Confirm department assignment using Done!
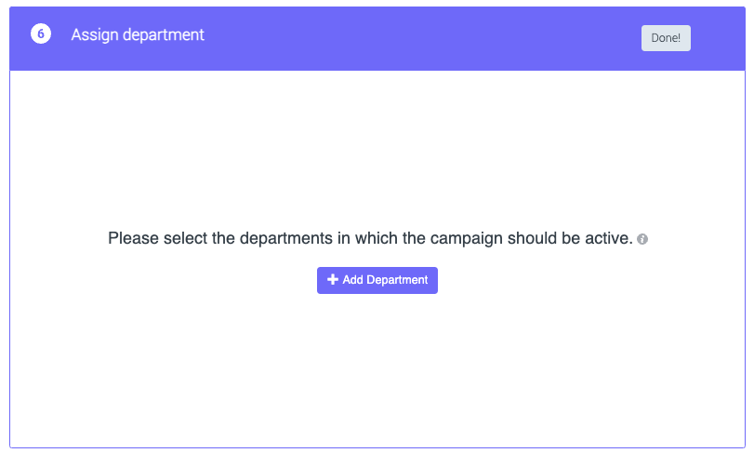 (x=666, y=38)
